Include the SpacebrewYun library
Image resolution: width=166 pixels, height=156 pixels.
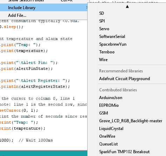[x=127, y=44]
